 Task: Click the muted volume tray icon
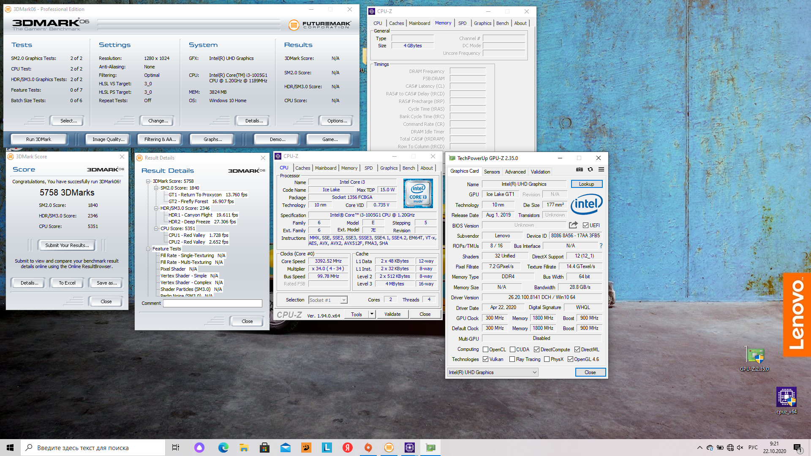point(740,448)
